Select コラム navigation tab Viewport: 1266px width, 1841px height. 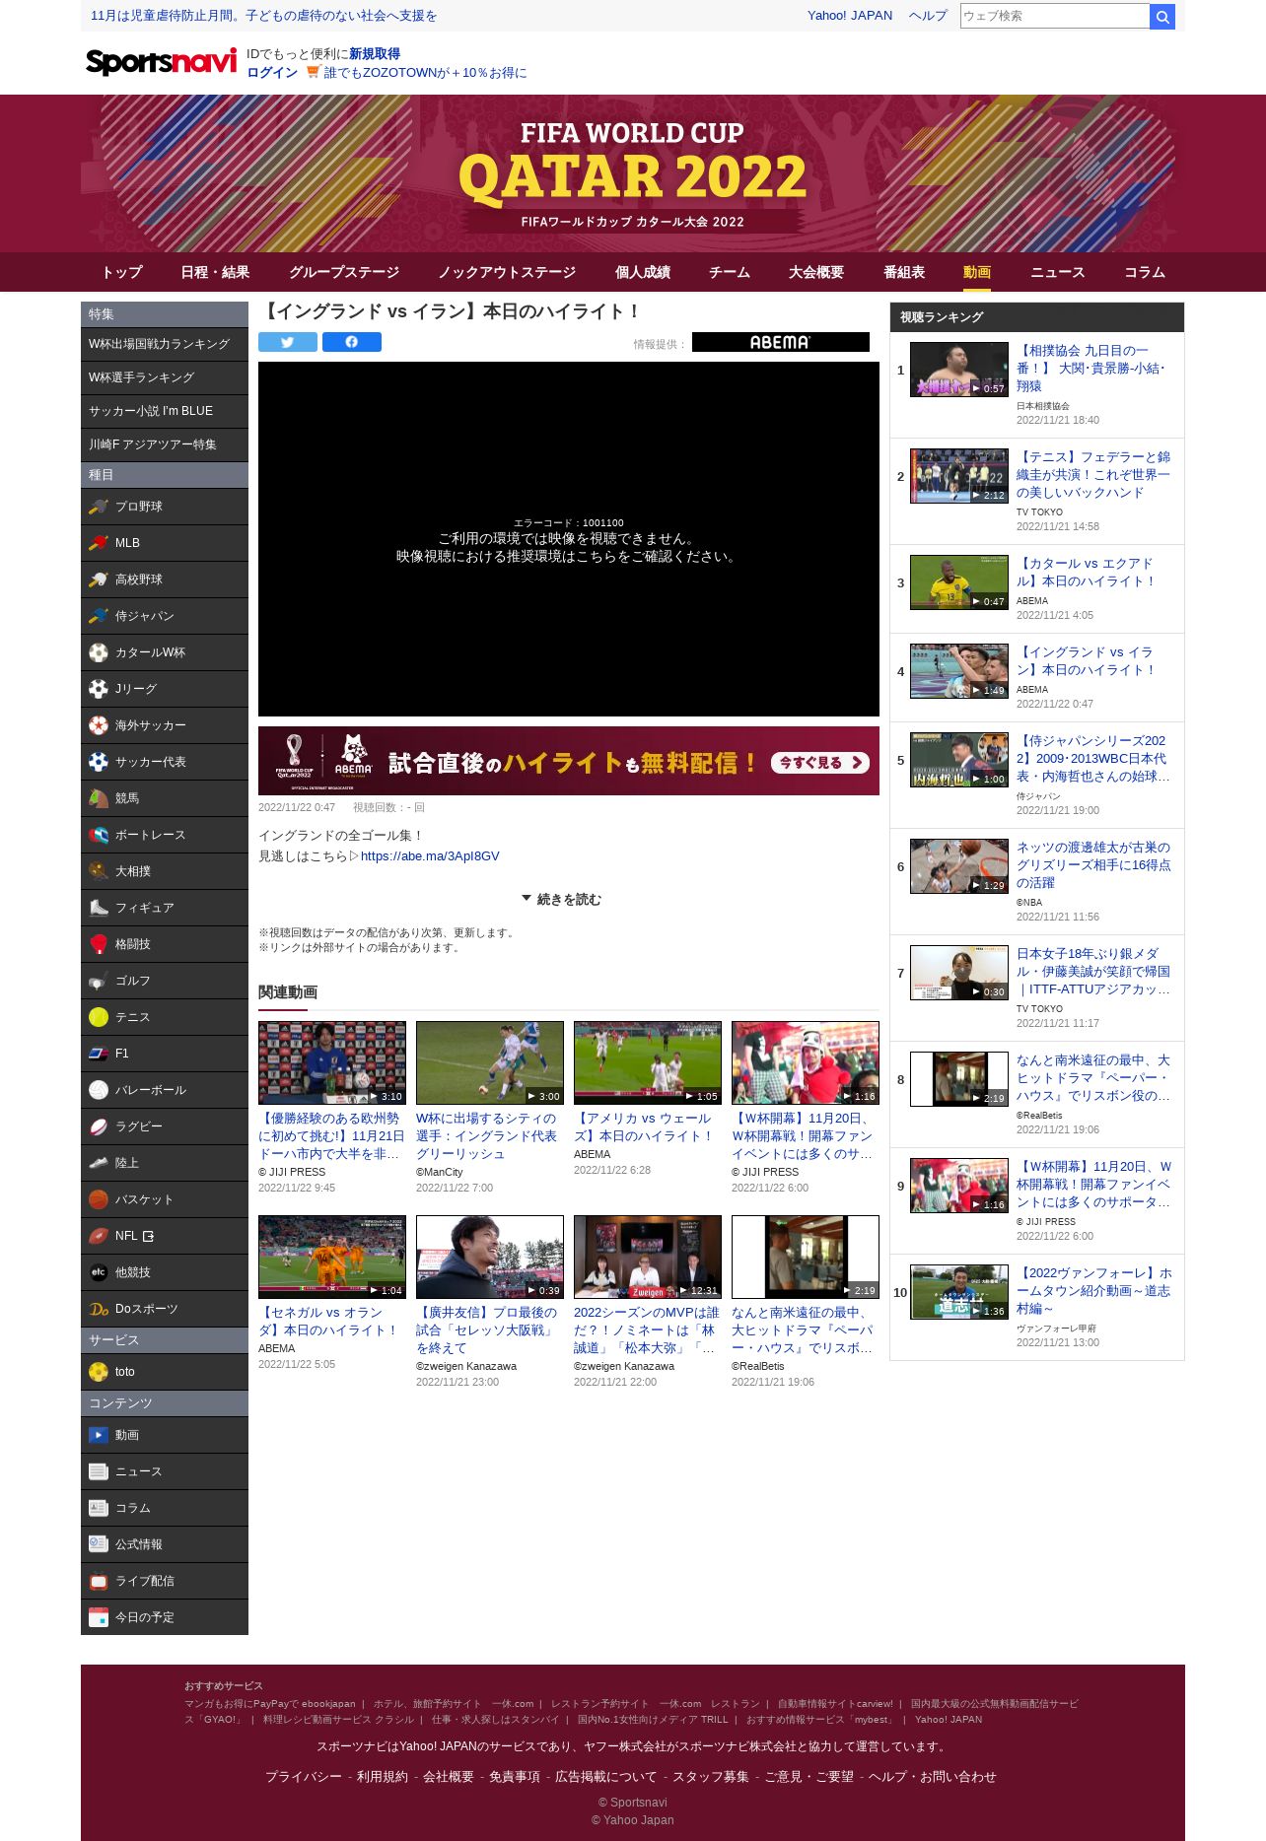(x=1145, y=272)
